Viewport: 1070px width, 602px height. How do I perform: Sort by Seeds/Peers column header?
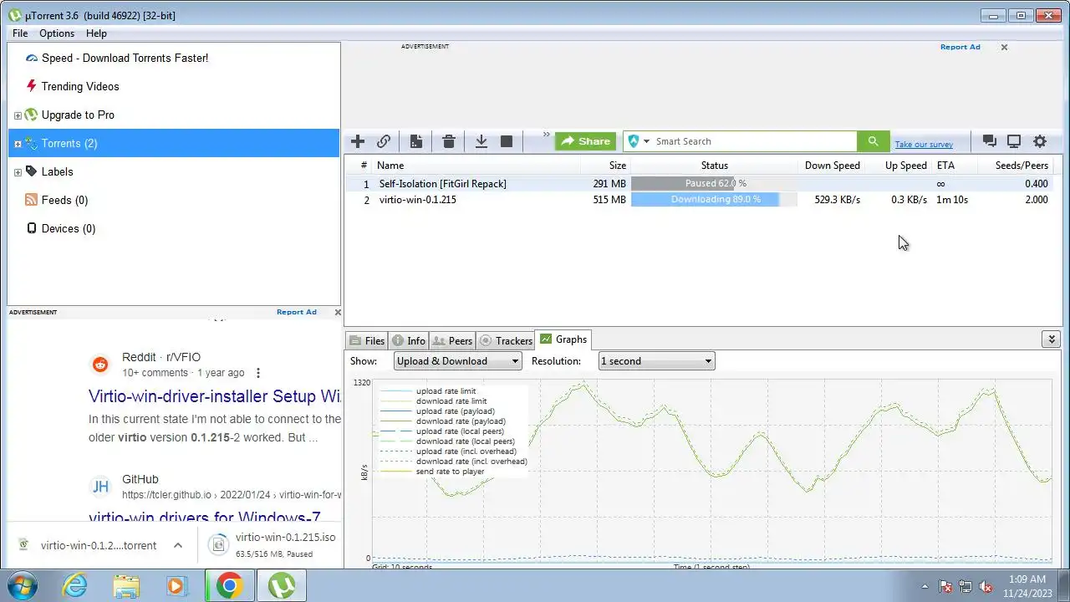(1022, 166)
